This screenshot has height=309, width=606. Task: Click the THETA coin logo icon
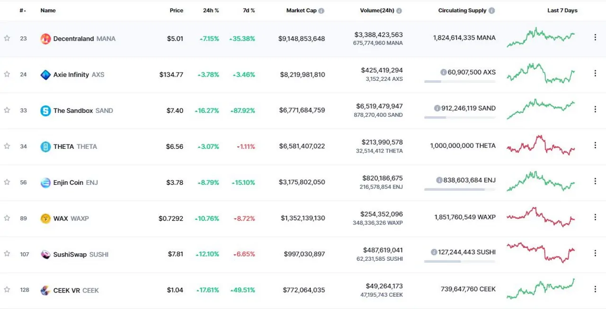(45, 146)
